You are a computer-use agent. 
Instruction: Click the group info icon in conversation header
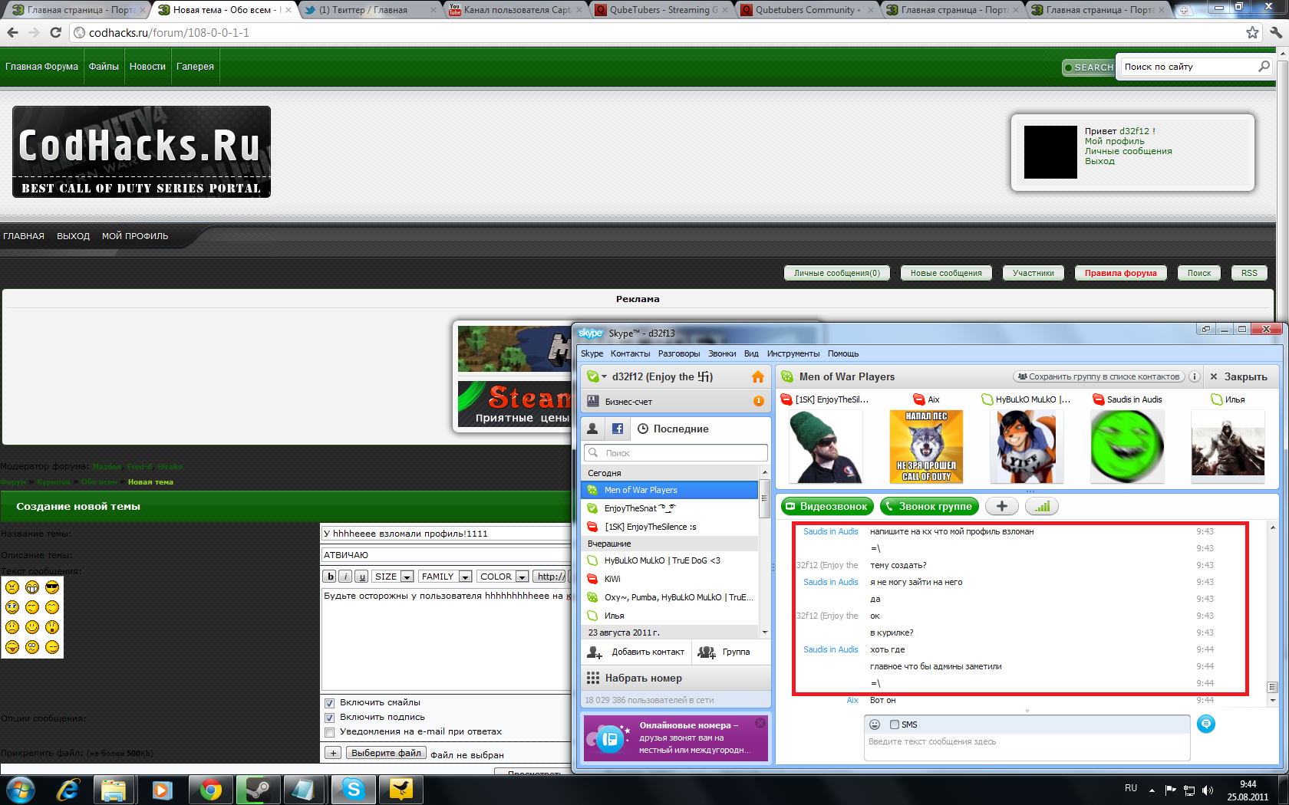[x=1195, y=376]
